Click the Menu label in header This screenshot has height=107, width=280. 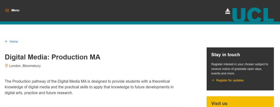pos(15,10)
